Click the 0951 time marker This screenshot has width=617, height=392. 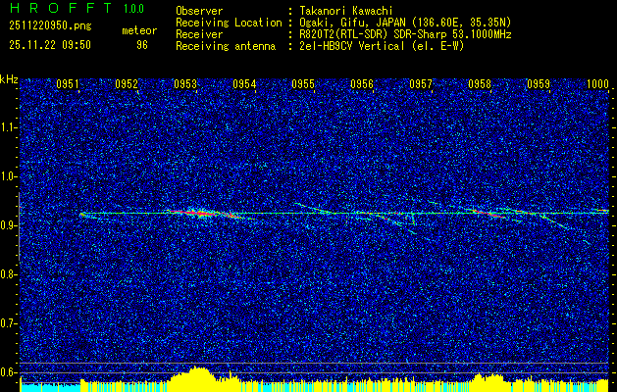point(68,84)
